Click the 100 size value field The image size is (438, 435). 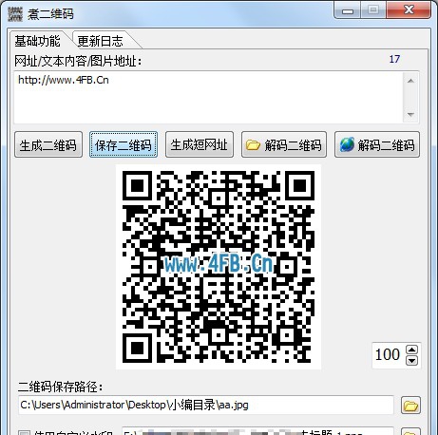click(x=389, y=355)
